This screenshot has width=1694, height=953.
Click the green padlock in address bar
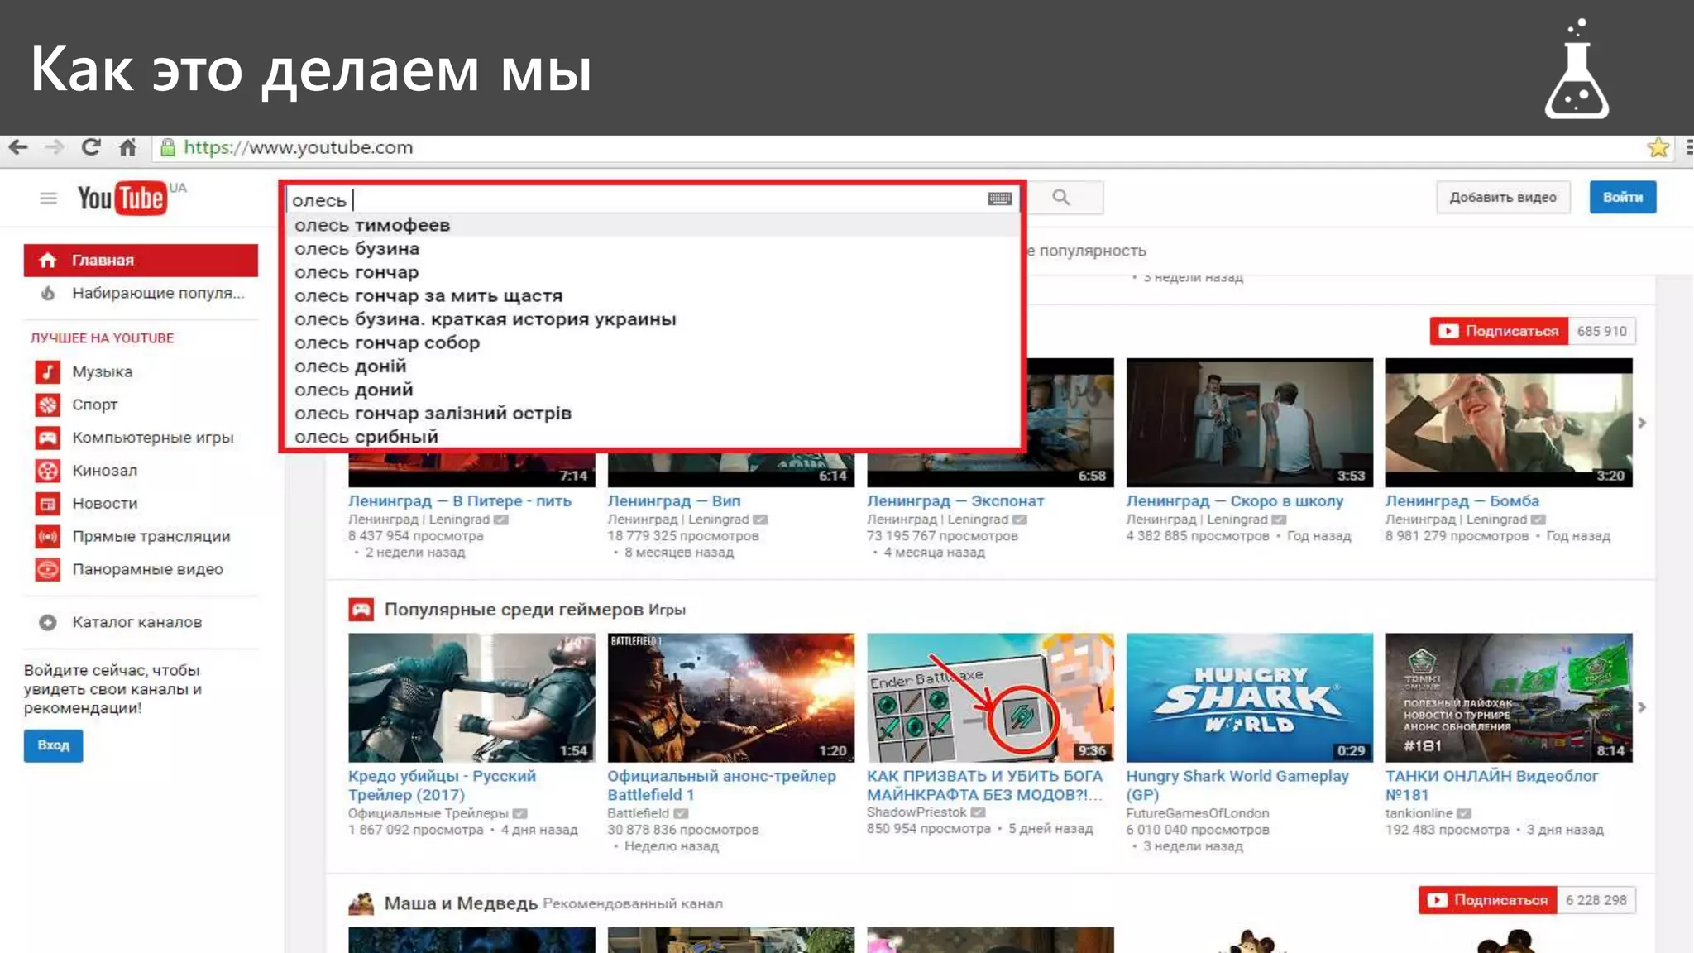[x=168, y=147]
